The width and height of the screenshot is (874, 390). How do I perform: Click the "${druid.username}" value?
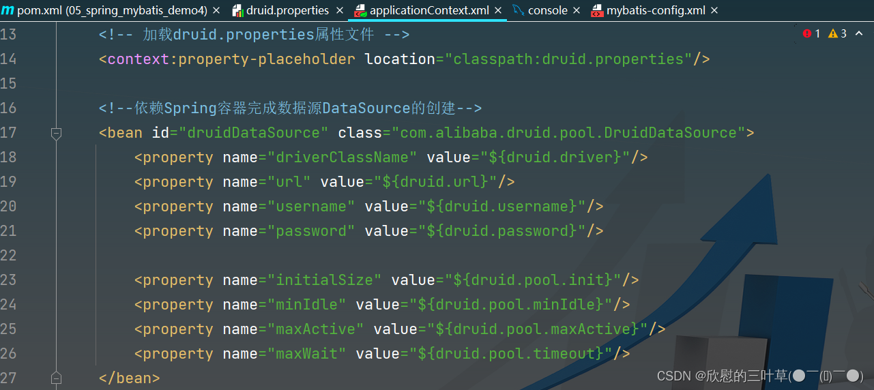click(503, 207)
